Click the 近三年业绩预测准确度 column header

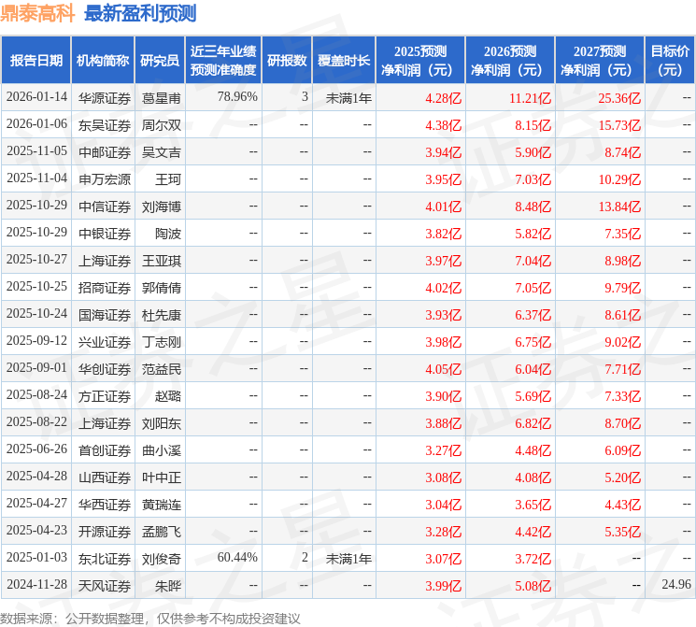[223, 61]
